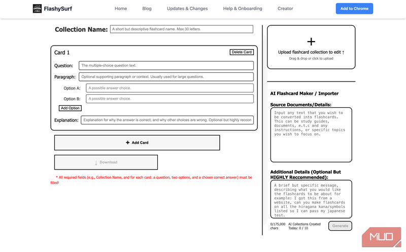Focus the Collection Name input field

182,29
